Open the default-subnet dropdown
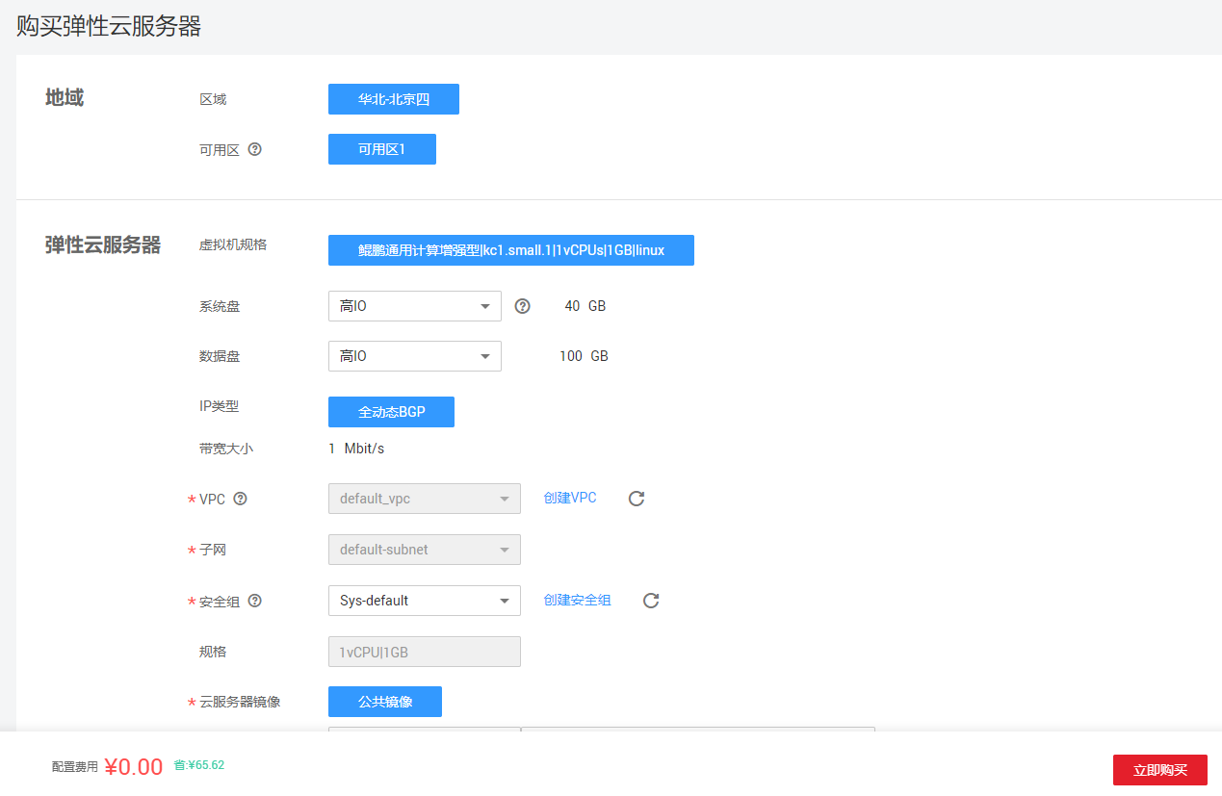Viewport: 1222px width, 796px height. (425, 550)
